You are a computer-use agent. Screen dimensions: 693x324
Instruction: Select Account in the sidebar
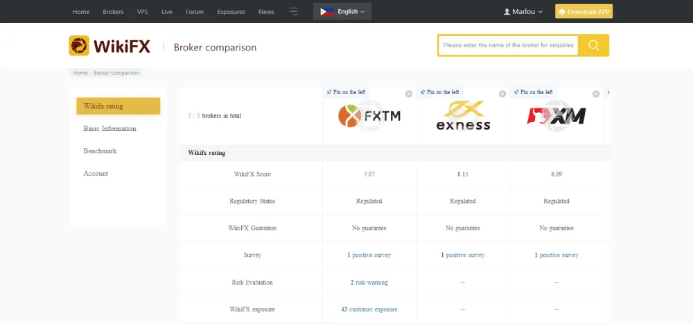(96, 174)
